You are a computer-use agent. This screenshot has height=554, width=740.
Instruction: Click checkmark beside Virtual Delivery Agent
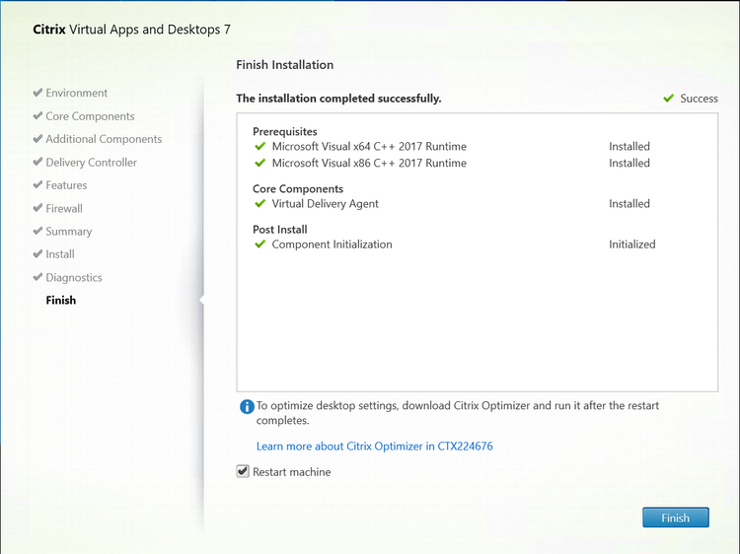pos(259,204)
